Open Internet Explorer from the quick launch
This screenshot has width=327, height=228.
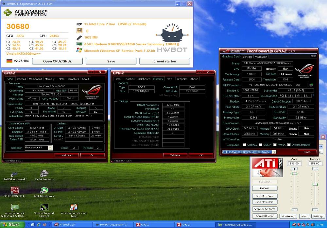(x=39, y=224)
